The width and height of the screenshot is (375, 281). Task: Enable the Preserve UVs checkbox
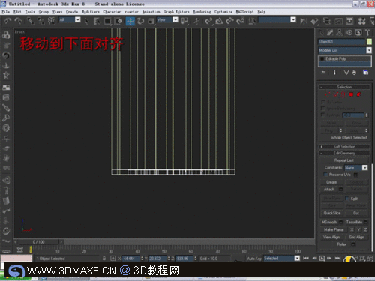[x=325, y=175]
